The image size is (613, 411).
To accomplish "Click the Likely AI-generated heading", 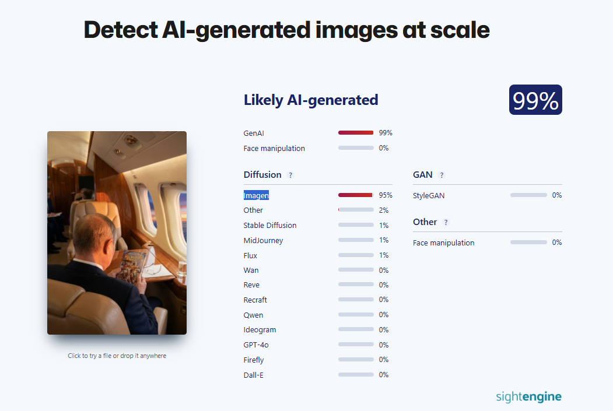I will 311,100.
